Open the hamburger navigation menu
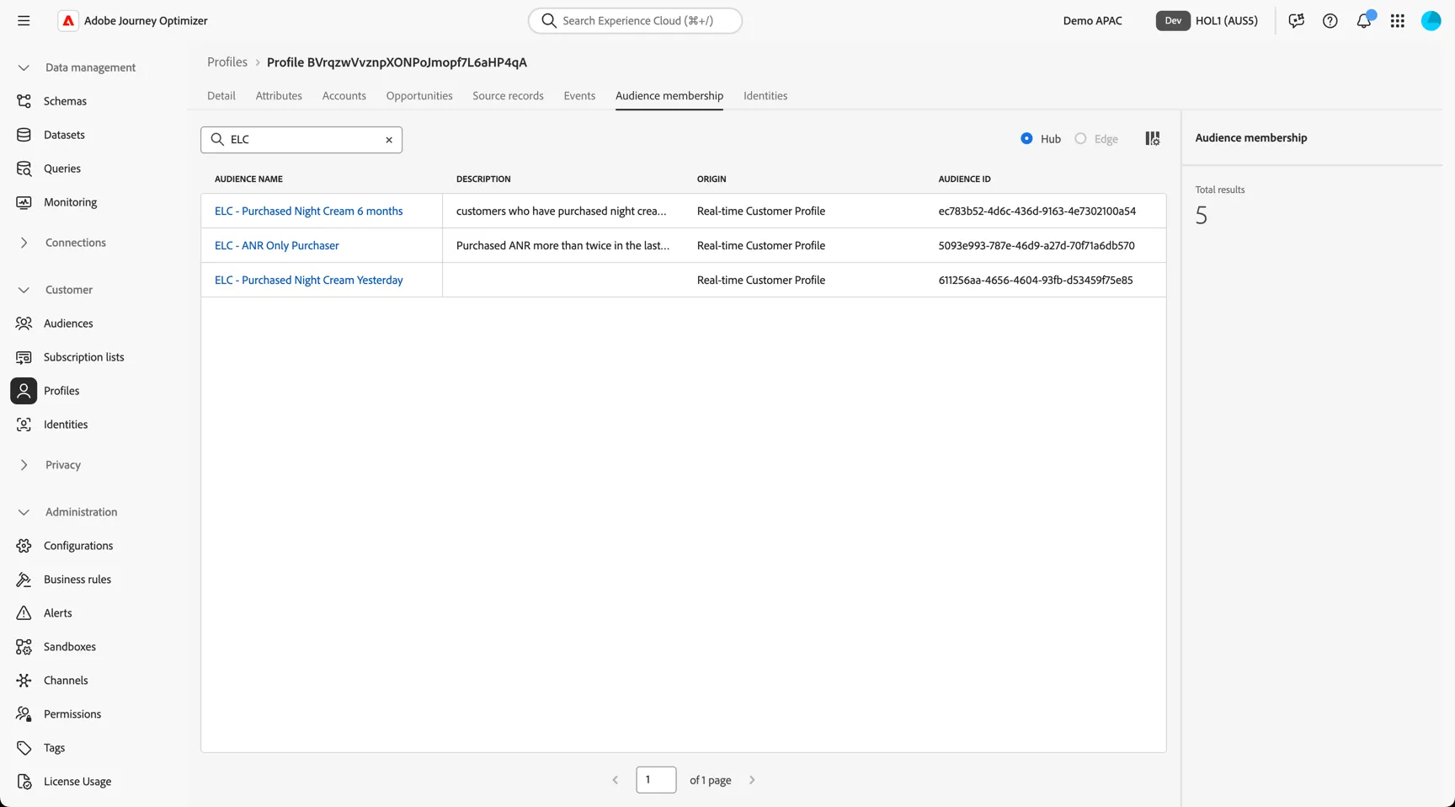The height and width of the screenshot is (807, 1455). 24,20
